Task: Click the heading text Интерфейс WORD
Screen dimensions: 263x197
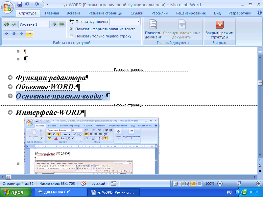Action: (49, 112)
